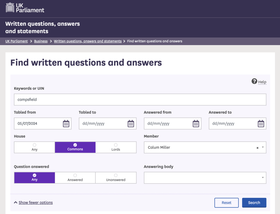Open the calendar picker for Answered from

(x=195, y=124)
